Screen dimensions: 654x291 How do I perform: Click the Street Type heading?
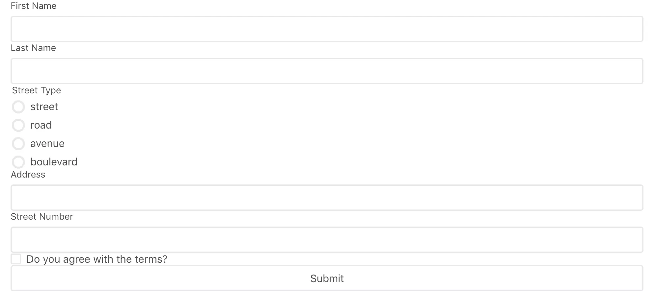(36, 90)
